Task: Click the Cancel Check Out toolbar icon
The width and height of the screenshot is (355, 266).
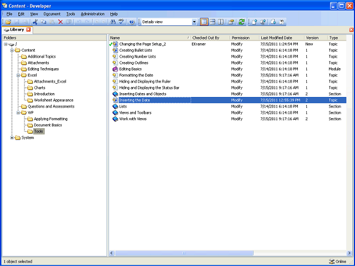Action: coord(282,22)
